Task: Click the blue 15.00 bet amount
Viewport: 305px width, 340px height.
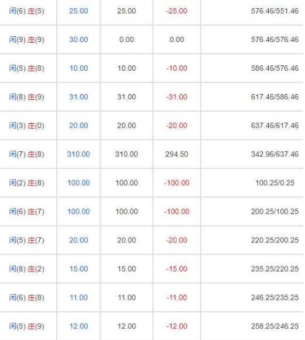Action: (x=78, y=269)
